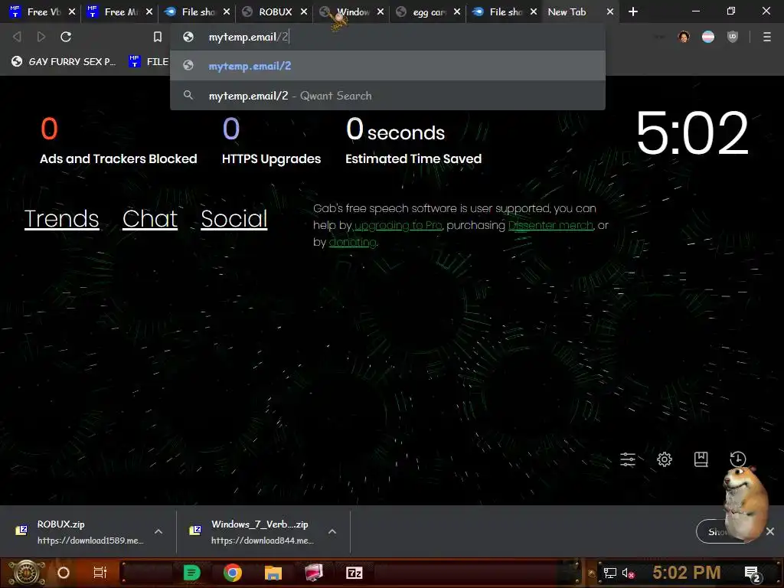Click the HTTPS Upgrades label
The width and height of the screenshot is (784, 588).
271,158
